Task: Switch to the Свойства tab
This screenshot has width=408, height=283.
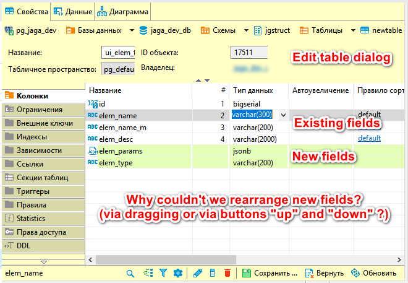Action: click(x=27, y=12)
